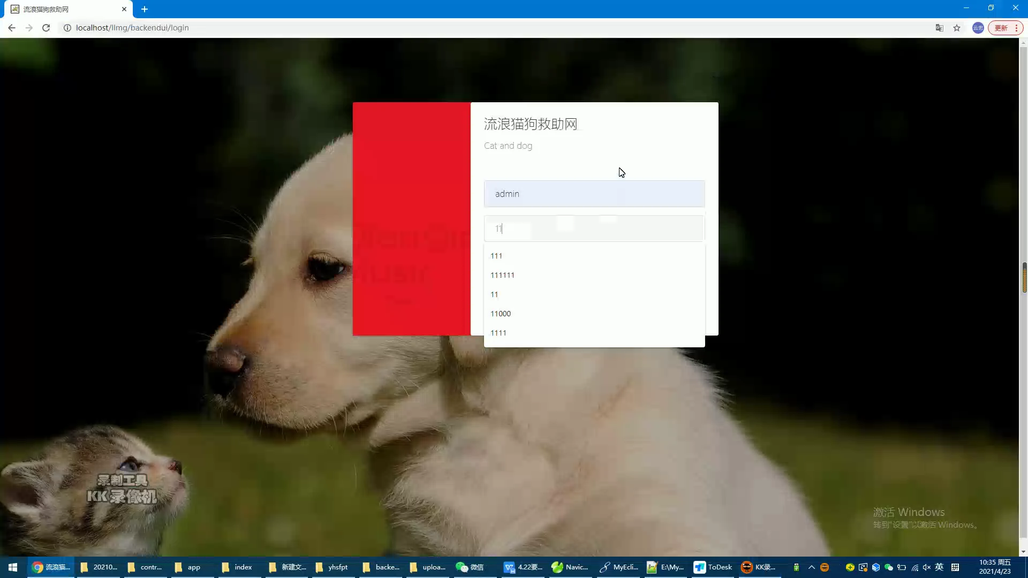Focus the admin username field
The height and width of the screenshot is (578, 1028).
tap(594, 194)
